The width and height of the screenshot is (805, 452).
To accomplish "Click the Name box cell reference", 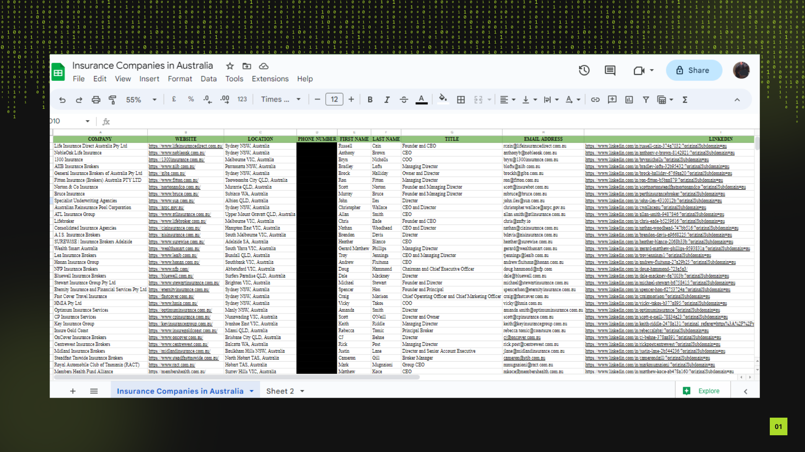I will click(70, 121).
